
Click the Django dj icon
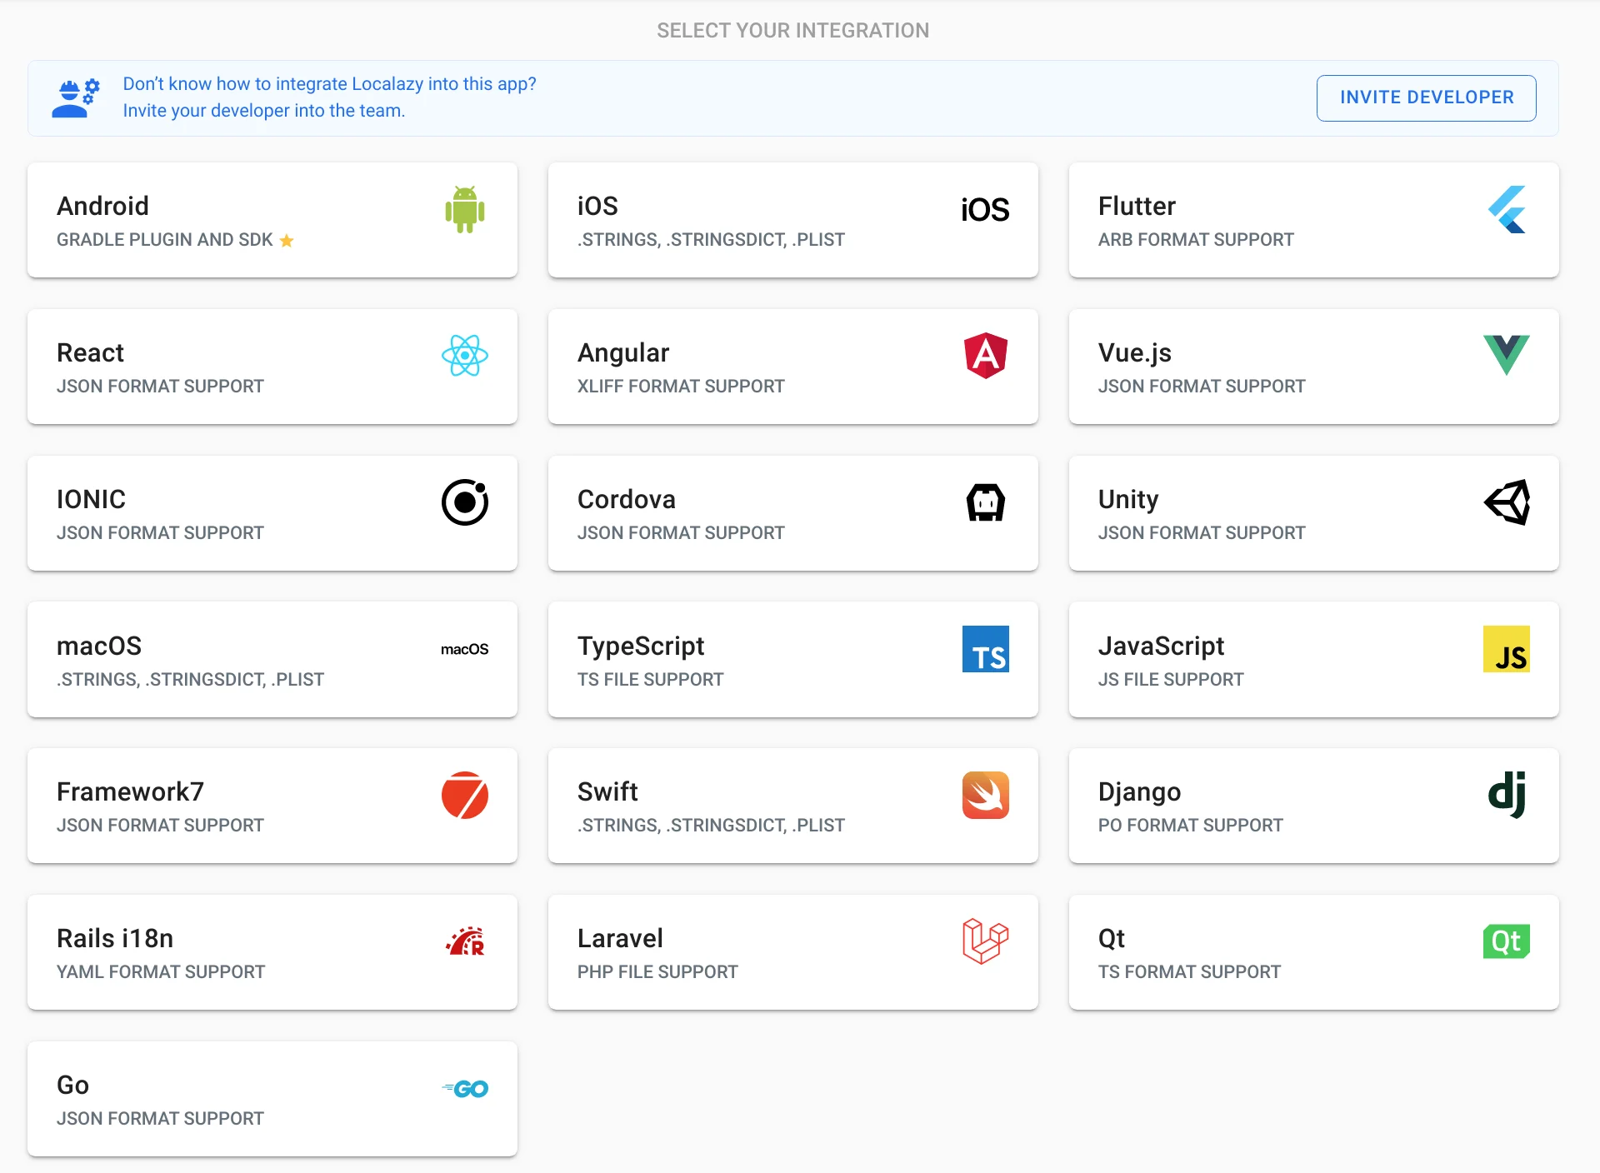[1507, 796]
